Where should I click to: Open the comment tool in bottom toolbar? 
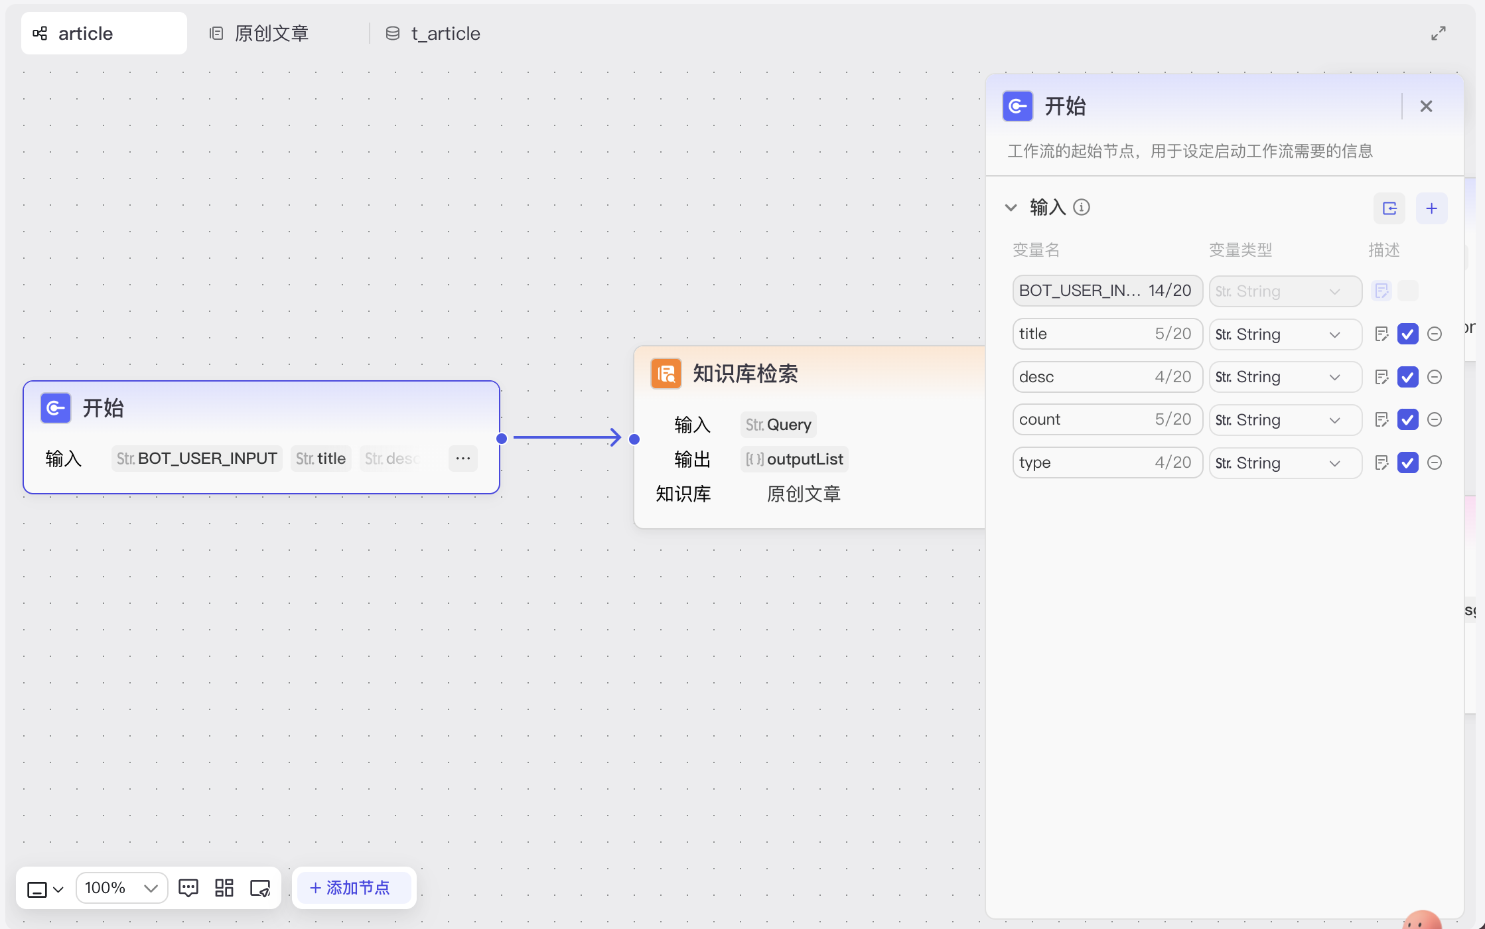coord(188,888)
